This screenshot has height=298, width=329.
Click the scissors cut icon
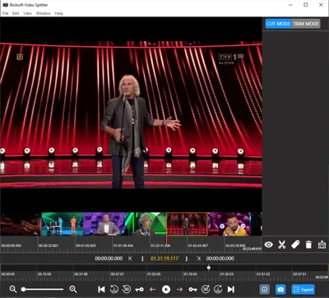281,244
